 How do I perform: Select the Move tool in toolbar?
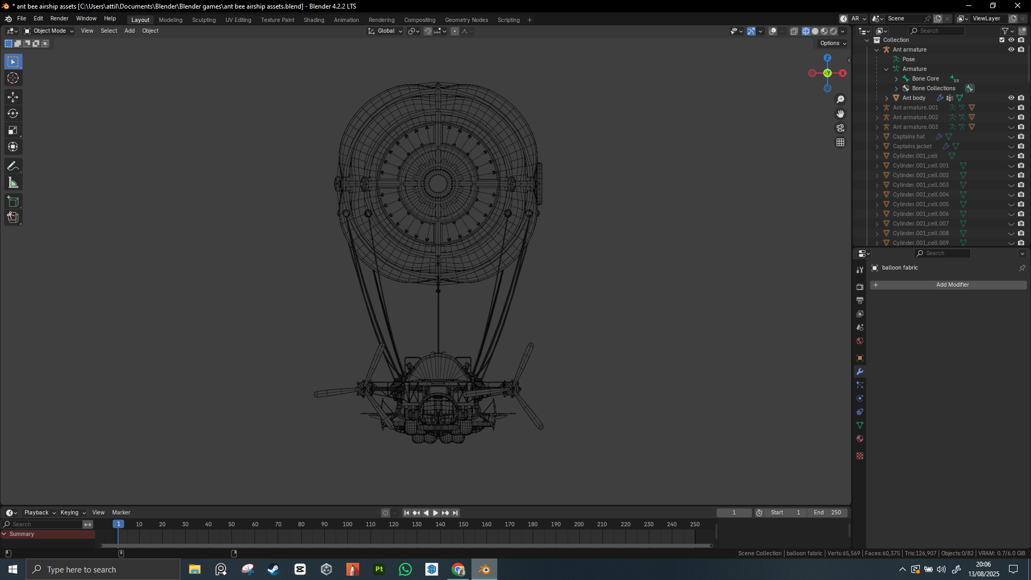click(x=13, y=97)
